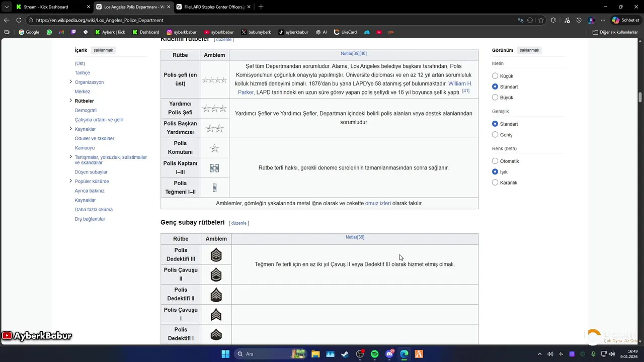The image size is (644, 362).
Task: Expand Tartışmalar, yolsuzluk section chevron
Action: tap(70, 157)
